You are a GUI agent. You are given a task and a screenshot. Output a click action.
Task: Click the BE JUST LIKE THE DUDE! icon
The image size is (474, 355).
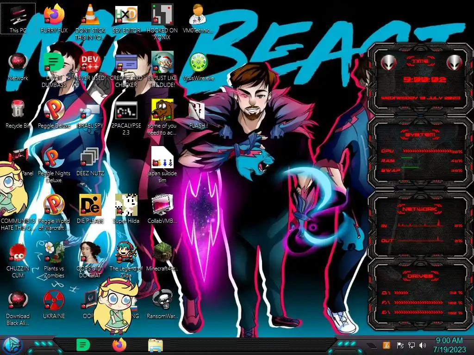point(162,70)
